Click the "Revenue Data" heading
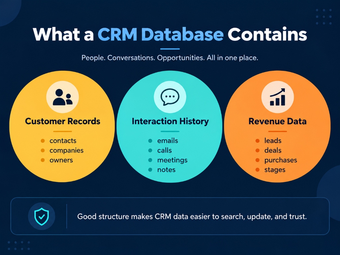Viewport: 340px width, 255px height. pyautogui.click(x=278, y=121)
